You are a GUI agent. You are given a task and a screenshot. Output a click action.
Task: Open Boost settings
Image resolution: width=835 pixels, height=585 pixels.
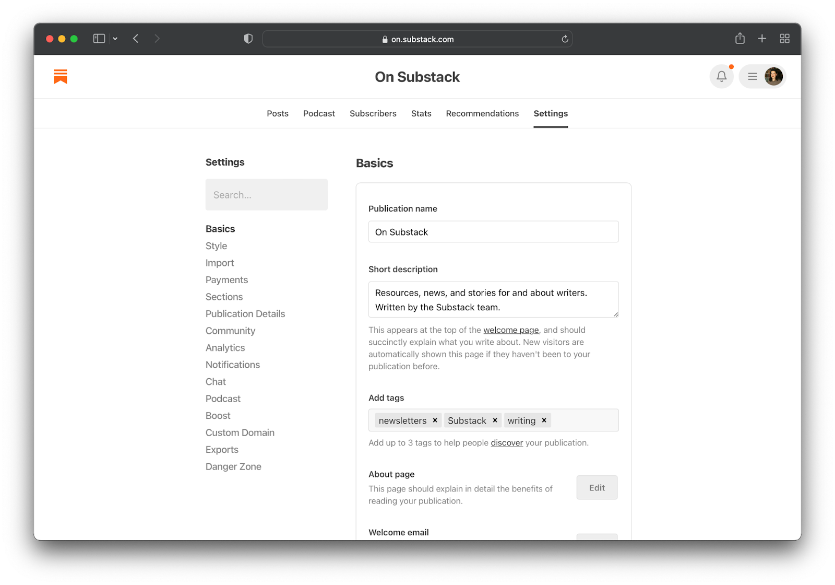click(x=218, y=416)
